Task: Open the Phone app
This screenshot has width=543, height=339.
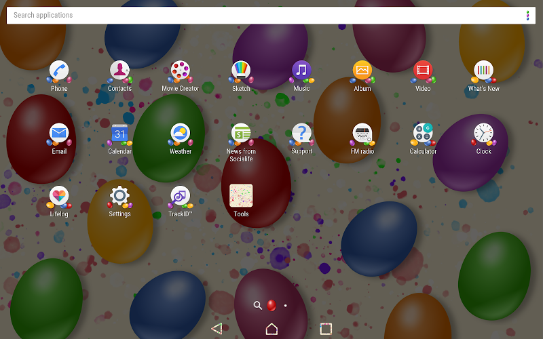Action: (x=59, y=71)
